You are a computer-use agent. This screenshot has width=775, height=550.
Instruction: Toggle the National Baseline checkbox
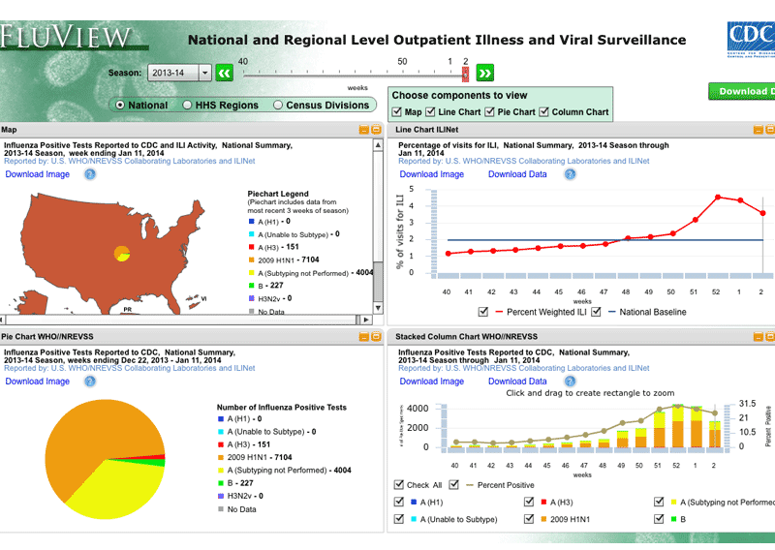pyautogui.click(x=596, y=313)
